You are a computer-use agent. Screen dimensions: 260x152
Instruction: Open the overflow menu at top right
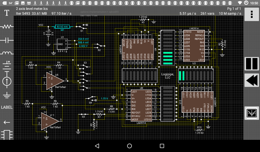(x=251, y=14)
